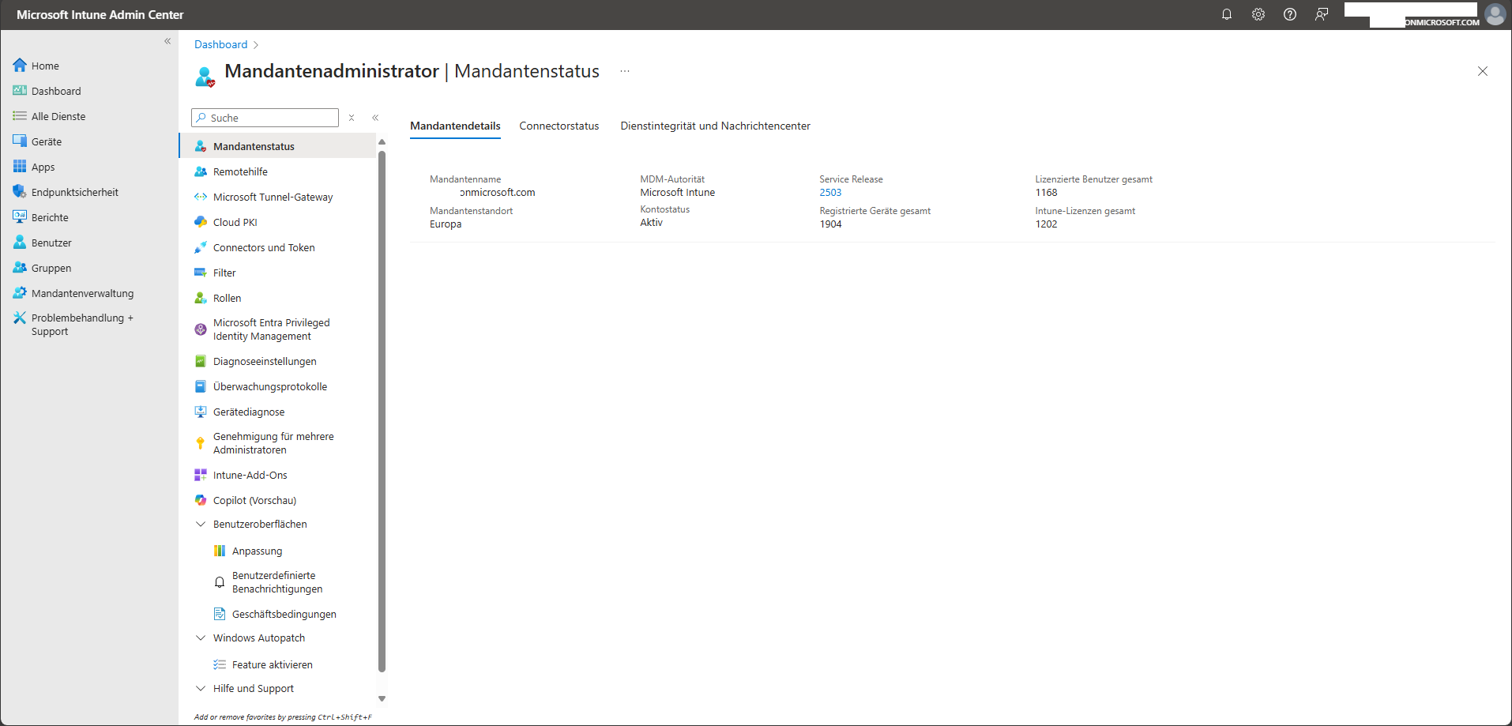This screenshot has width=1512, height=726.
Task: Click the Remotehilfe icon
Action: point(201,171)
